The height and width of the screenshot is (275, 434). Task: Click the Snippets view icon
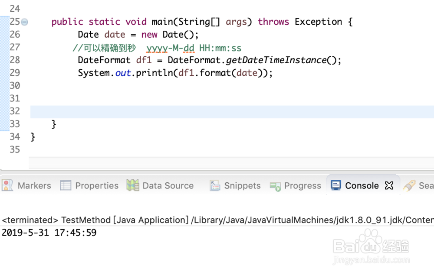tap(215, 185)
